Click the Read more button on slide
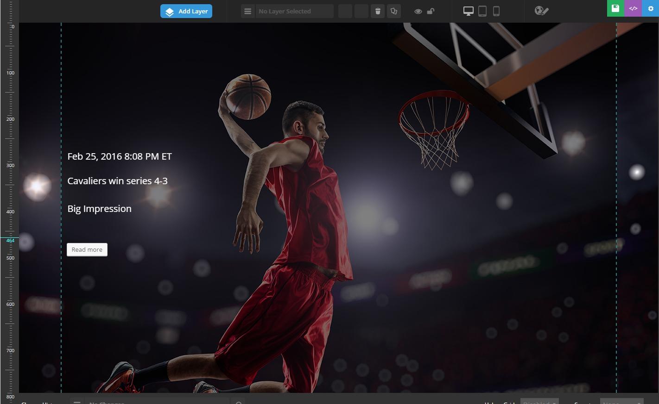The width and height of the screenshot is (659, 404). [x=87, y=249]
